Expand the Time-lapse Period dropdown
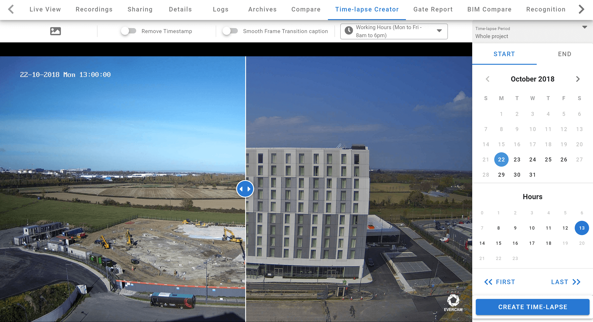593x322 pixels. click(584, 27)
